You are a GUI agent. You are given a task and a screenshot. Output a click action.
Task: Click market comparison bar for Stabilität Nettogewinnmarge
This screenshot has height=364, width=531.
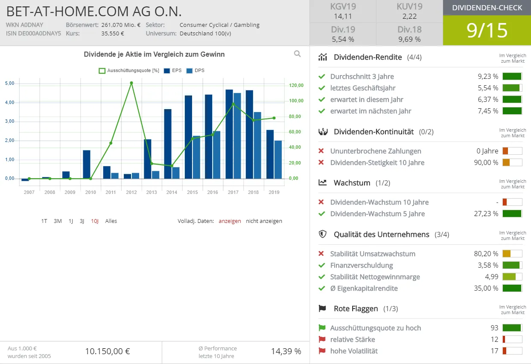[x=512, y=277]
